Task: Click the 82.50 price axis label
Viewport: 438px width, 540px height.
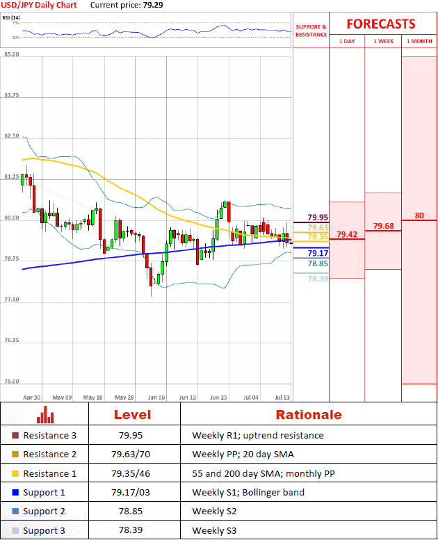Action: click(x=11, y=136)
